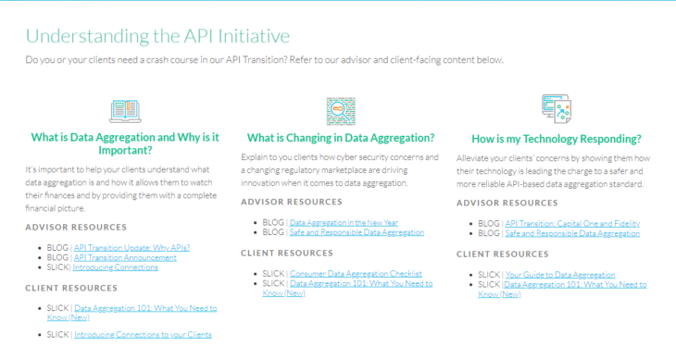Open 'Safe and Responsible Data Aggregation' in Technology column
The image size is (676, 347).
coord(572,233)
